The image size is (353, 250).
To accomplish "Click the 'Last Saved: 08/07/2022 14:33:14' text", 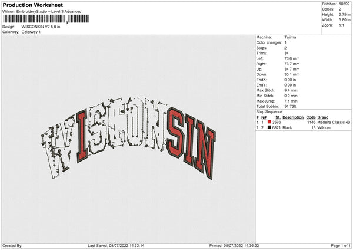I will click(x=116, y=246).
